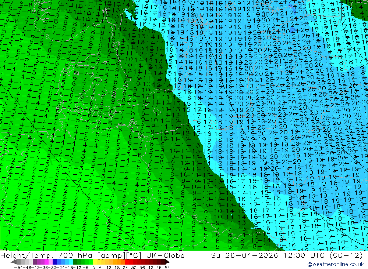Click the '48' legend scale label
368x269 pixels.
(159, 268)
